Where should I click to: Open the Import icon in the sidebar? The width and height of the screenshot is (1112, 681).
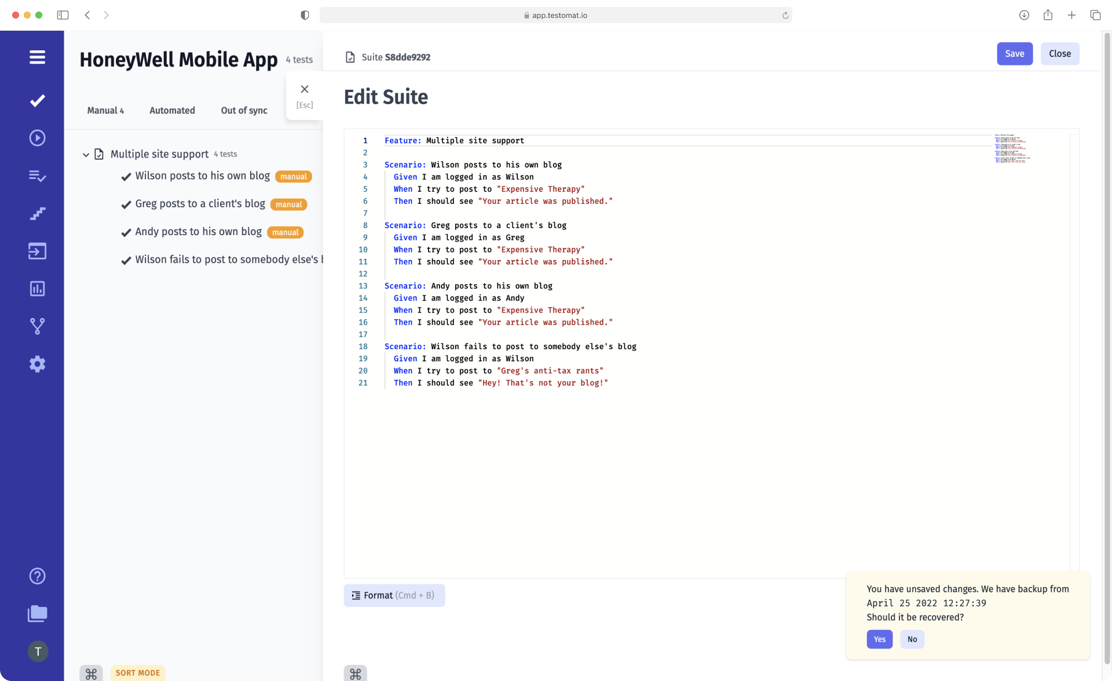(37, 251)
